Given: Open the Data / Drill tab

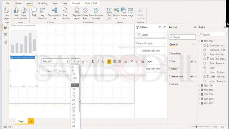Looking at the screenshot, I should tap(91, 3).
